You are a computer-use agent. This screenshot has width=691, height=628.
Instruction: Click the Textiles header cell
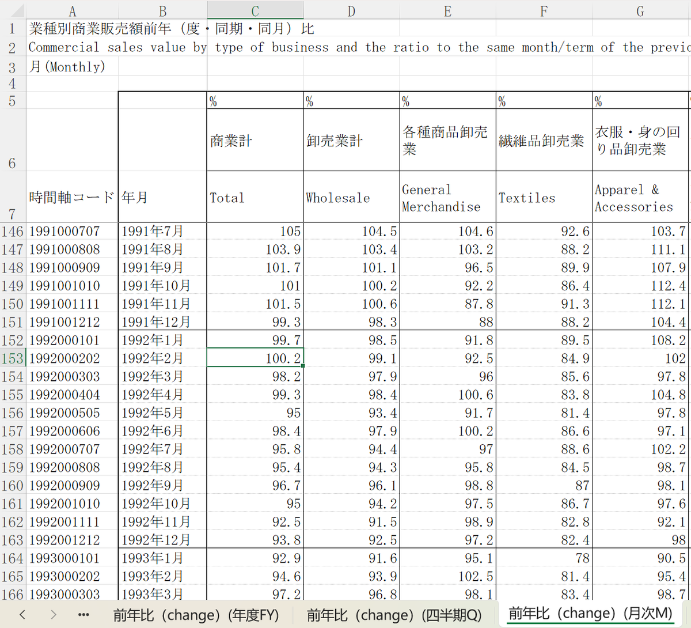[x=544, y=197]
